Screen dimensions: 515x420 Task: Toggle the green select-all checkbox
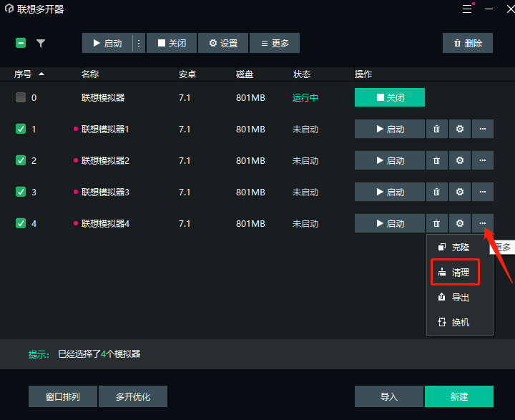(x=21, y=43)
